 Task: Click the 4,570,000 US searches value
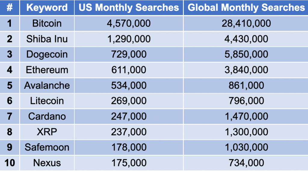129,23
